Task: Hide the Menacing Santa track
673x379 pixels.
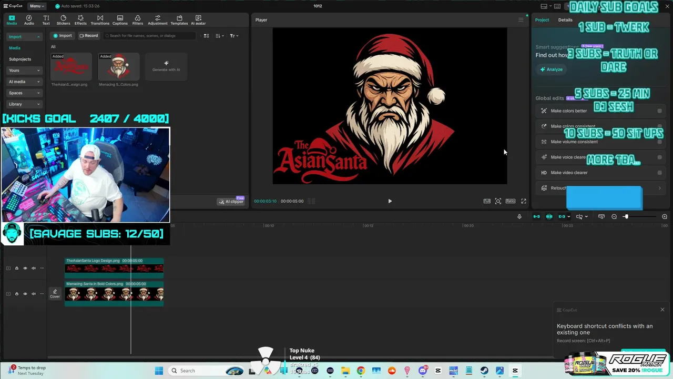Action: [25, 294]
